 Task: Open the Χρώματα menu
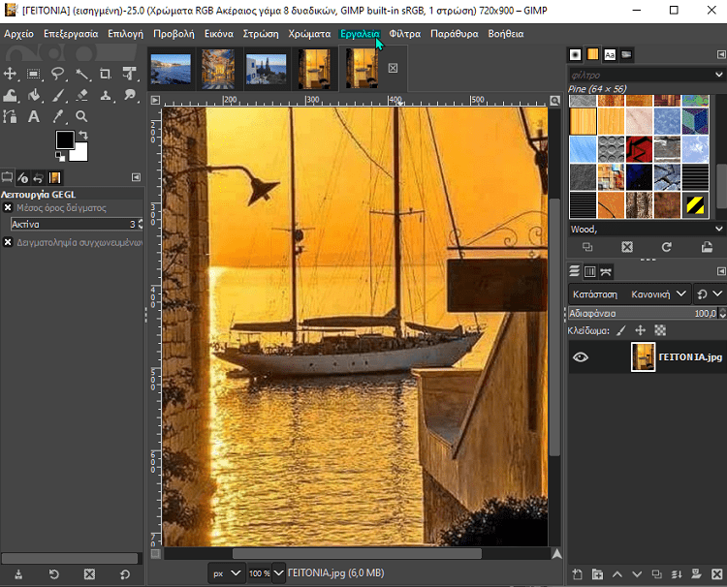[309, 33]
